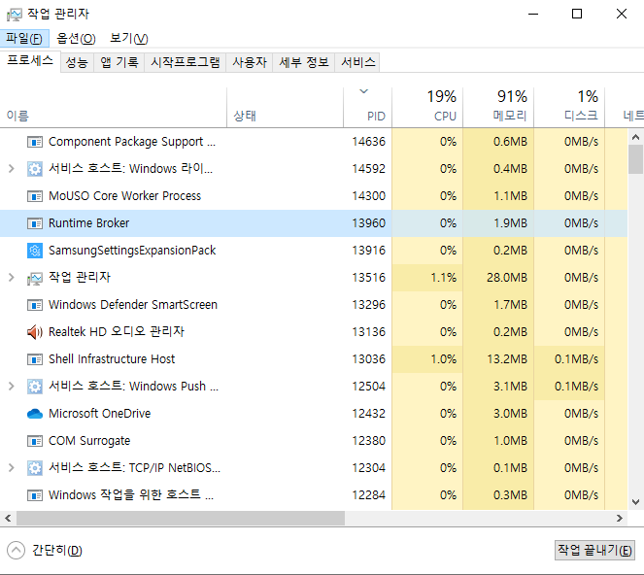Click the MoUSO Core Worker Process icon

35,196
